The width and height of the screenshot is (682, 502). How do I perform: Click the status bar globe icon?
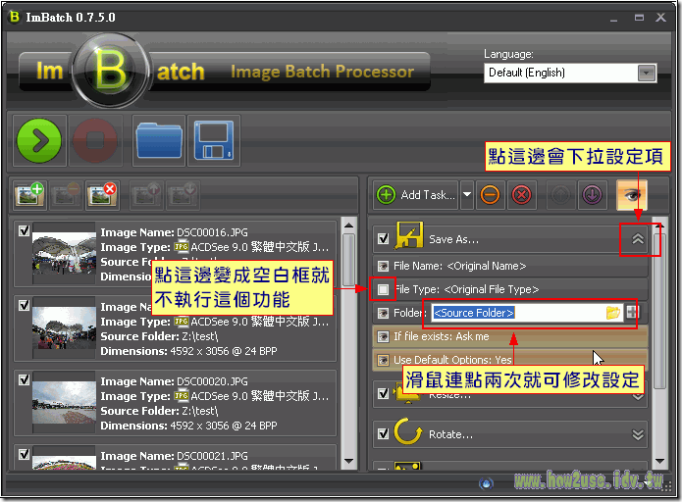(x=486, y=482)
